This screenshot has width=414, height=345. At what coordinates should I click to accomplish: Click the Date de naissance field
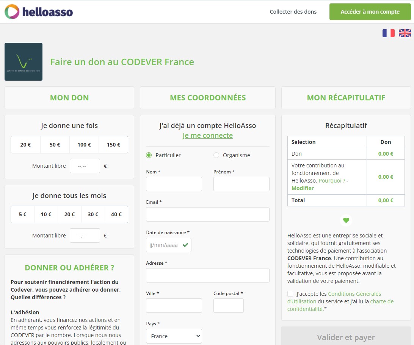tap(164, 245)
